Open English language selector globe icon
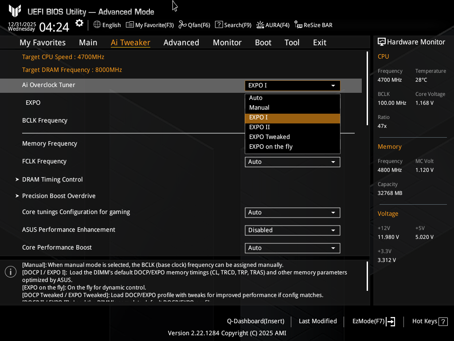454x341 pixels. 97,25
